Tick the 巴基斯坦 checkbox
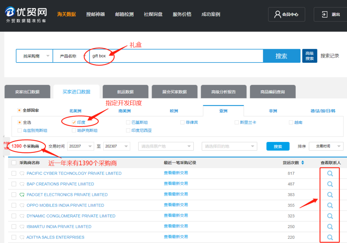Viewport: 347px width, 243px height. pyautogui.click(x=129, y=122)
